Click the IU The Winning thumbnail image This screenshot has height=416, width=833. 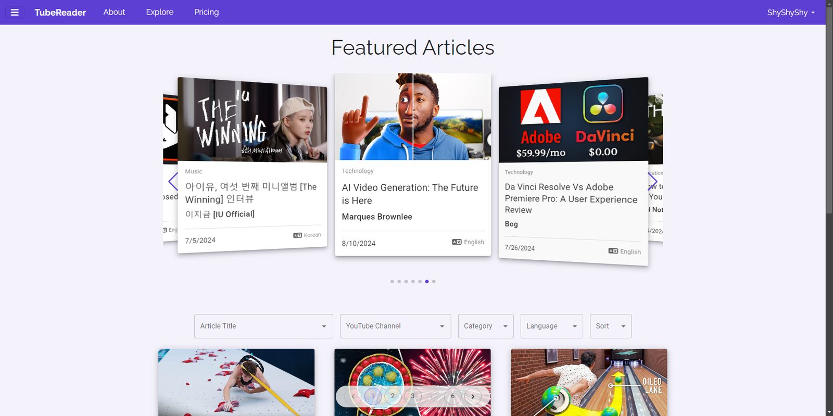point(253,120)
